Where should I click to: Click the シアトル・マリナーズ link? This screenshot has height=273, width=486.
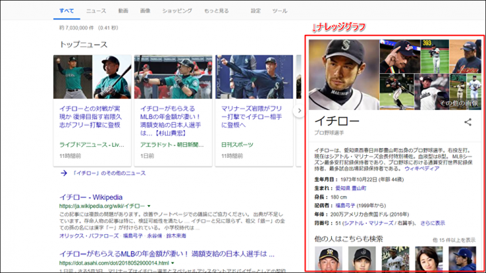tap(369, 223)
